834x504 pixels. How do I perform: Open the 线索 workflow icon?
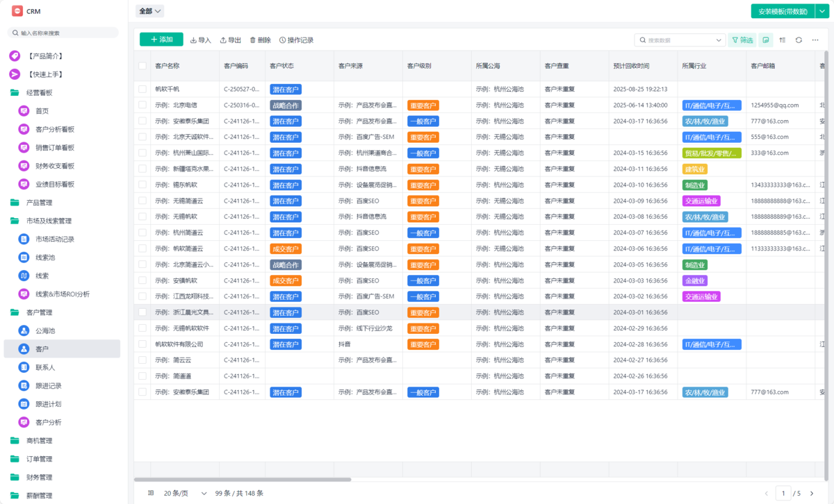point(24,276)
